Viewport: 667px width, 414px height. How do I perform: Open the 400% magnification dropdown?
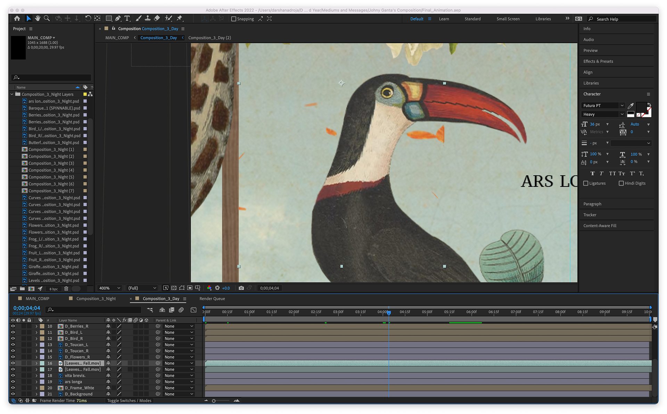pyautogui.click(x=110, y=288)
